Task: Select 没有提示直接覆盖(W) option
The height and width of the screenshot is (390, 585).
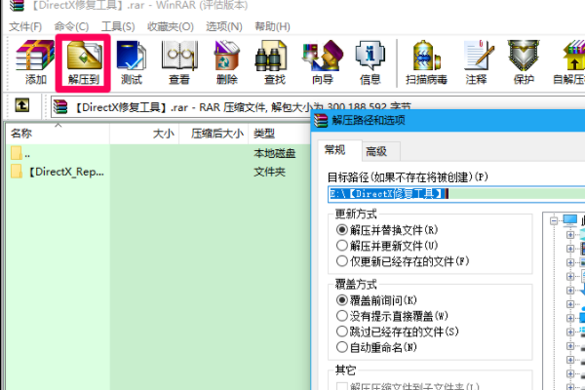Action: (x=392, y=316)
